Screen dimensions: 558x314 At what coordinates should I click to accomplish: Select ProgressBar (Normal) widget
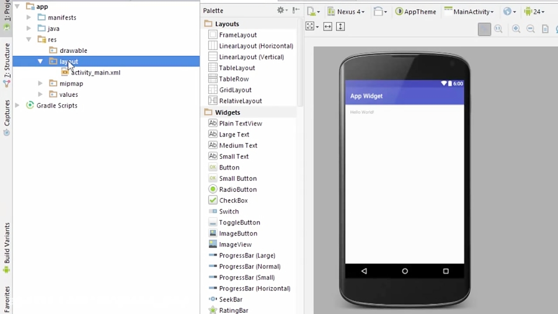[250, 267]
